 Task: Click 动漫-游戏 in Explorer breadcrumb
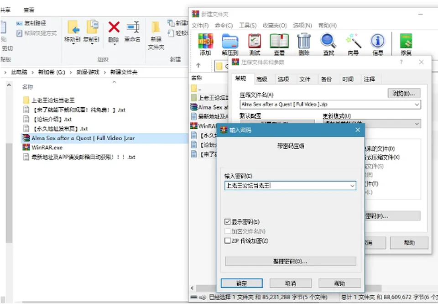[88, 72]
